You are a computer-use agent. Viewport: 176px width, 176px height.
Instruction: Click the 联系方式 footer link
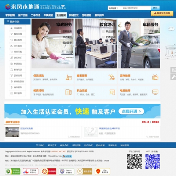coord(52,145)
